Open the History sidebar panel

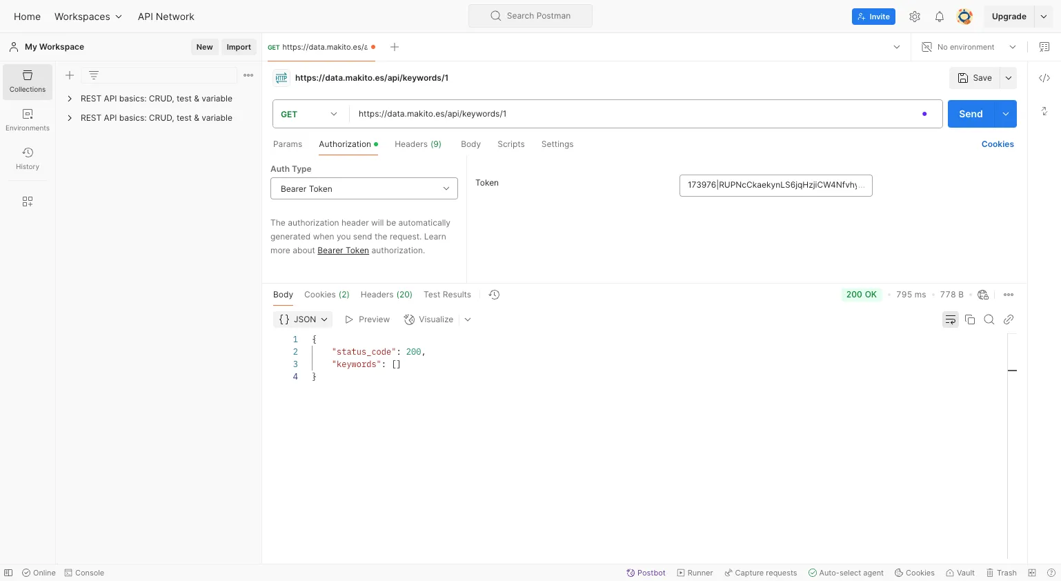tap(28, 157)
